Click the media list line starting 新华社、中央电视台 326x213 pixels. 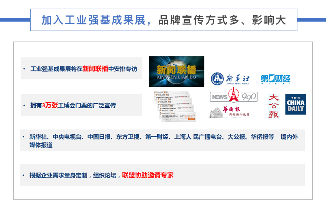163,137
